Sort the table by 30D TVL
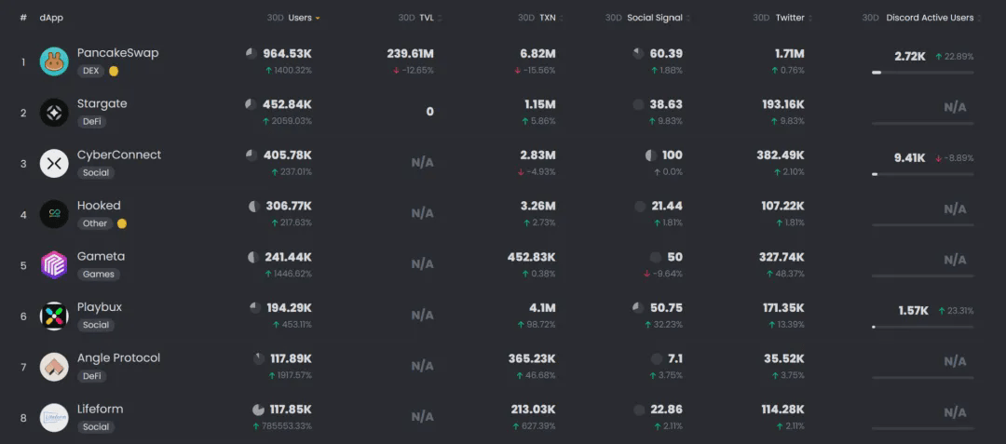The image size is (1006, 444). click(429, 18)
